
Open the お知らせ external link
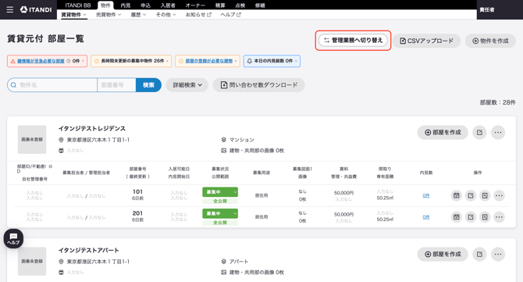click(x=198, y=15)
